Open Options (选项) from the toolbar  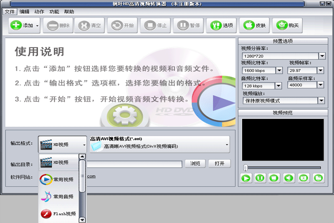click(222, 26)
